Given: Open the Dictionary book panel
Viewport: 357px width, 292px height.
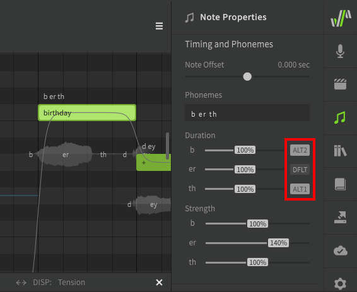Looking at the screenshot, I should click(x=340, y=184).
